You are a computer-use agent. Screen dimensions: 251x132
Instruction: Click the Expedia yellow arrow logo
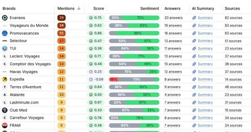pos(5,79)
